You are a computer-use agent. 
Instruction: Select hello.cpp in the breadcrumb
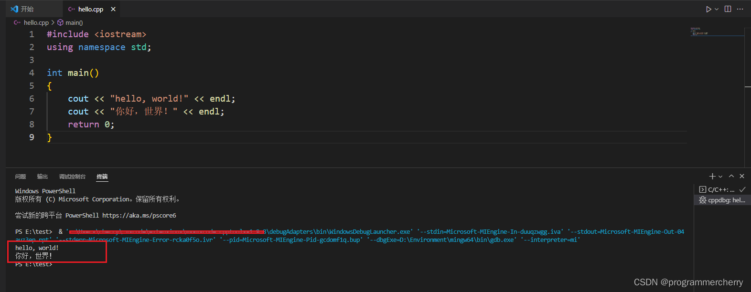(x=36, y=22)
